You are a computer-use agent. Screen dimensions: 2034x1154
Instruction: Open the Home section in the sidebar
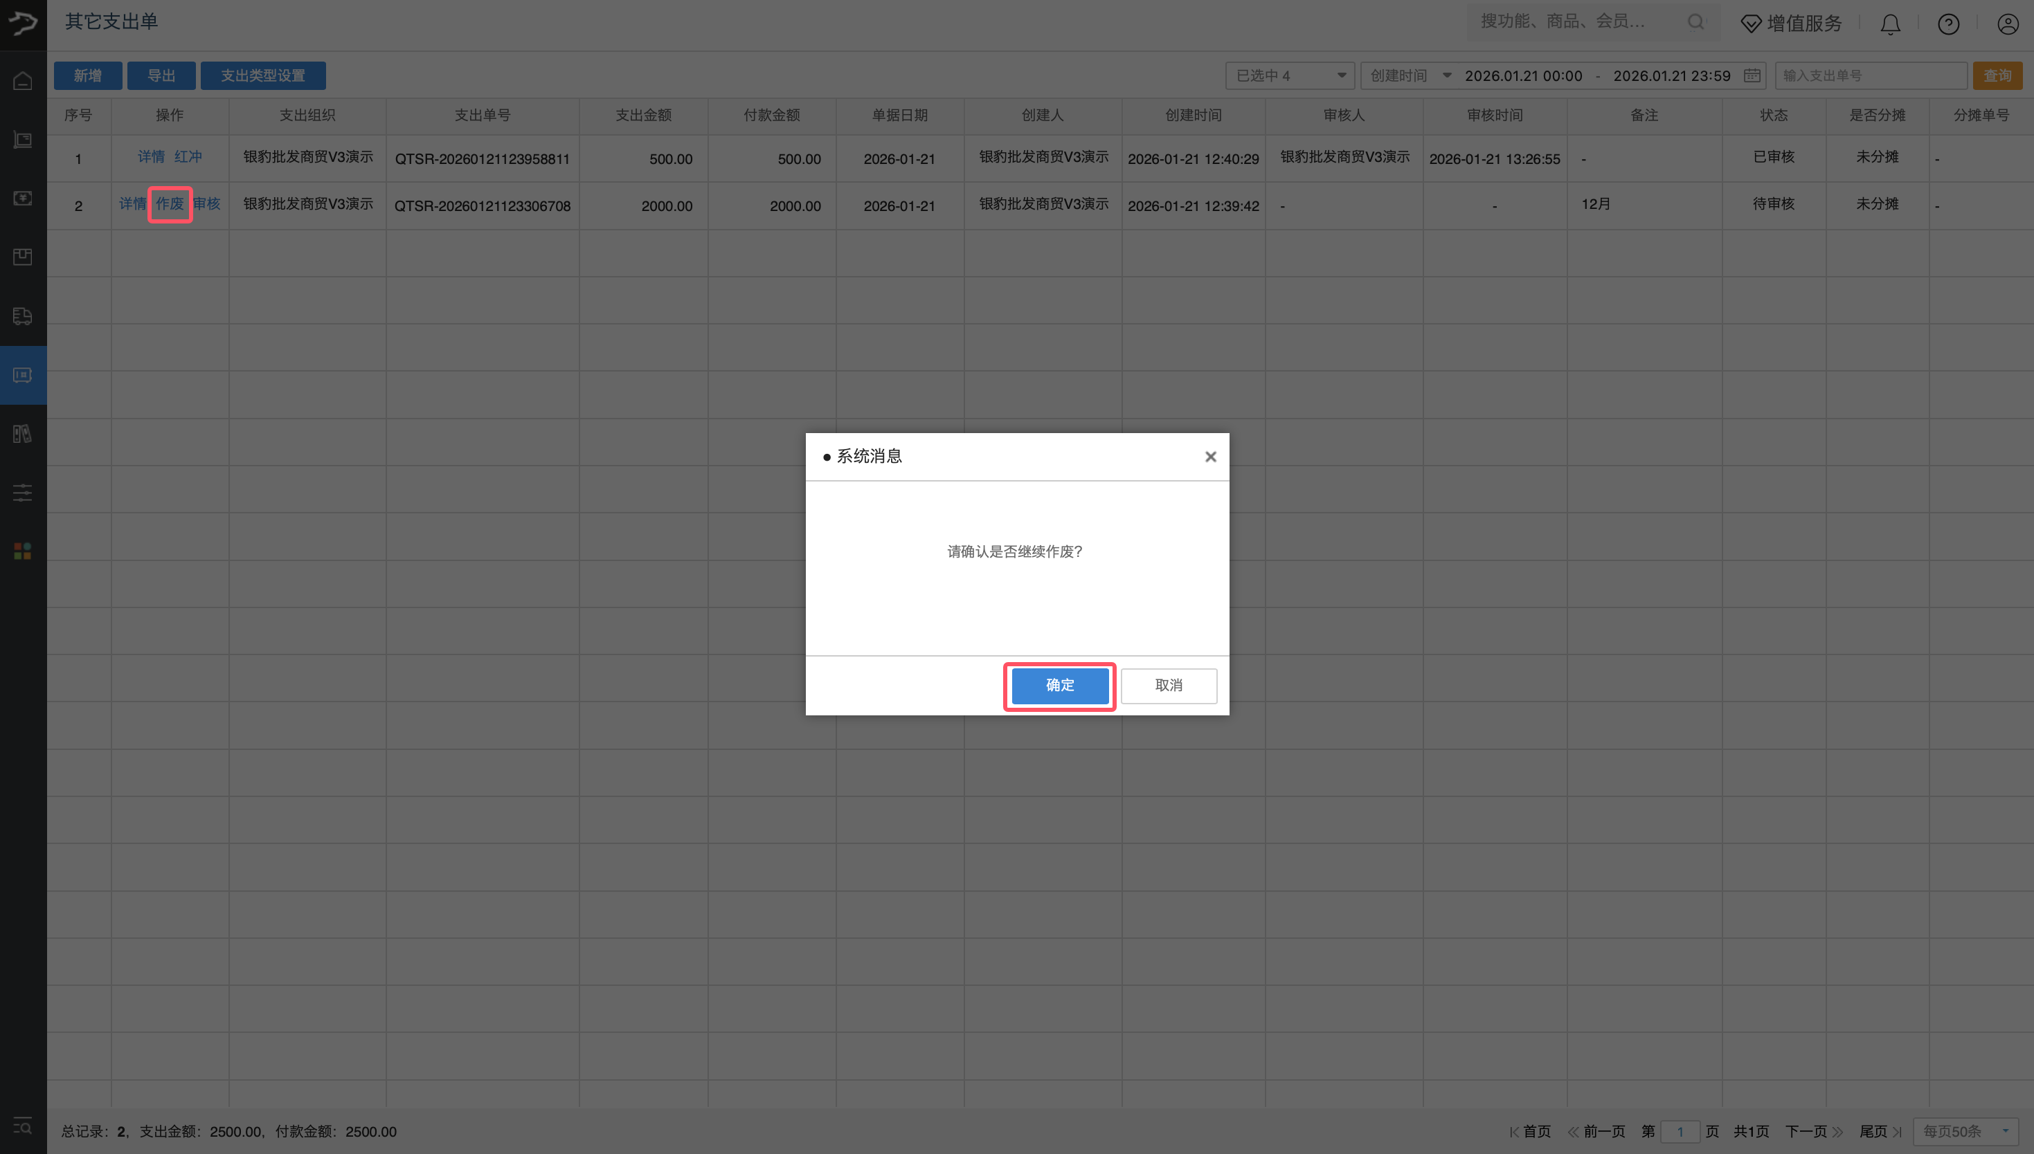click(x=22, y=80)
